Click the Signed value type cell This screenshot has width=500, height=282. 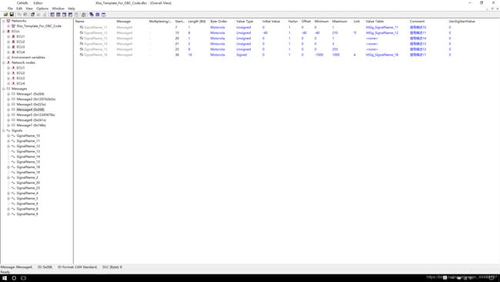pos(242,55)
